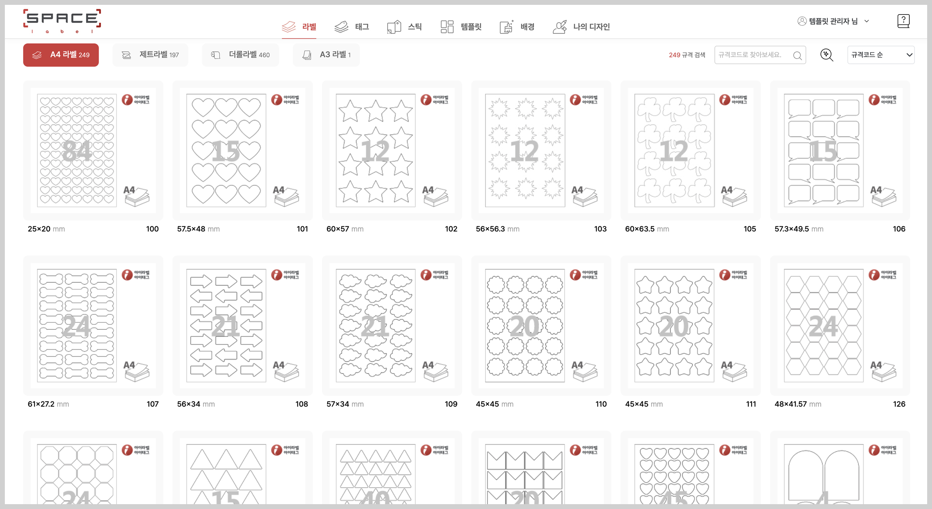Open the arch-shaped labels template

pyautogui.click(x=840, y=468)
